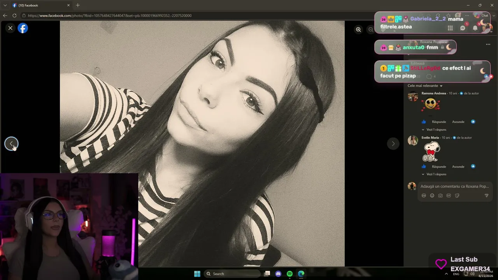
Task: Add a sticker to the comment
Action: pyautogui.click(x=457, y=196)
